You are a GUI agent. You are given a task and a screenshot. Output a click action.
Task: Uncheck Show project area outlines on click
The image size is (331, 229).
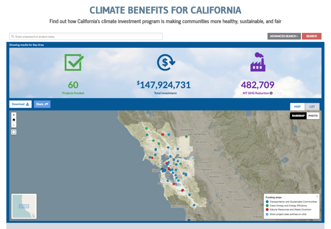(x=267, y=214)
